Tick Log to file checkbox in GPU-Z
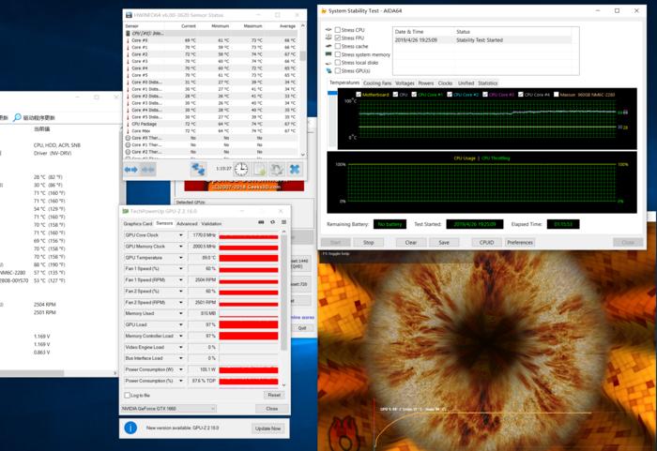Viewport: 657px width, 451px height. tap(127, 396)
